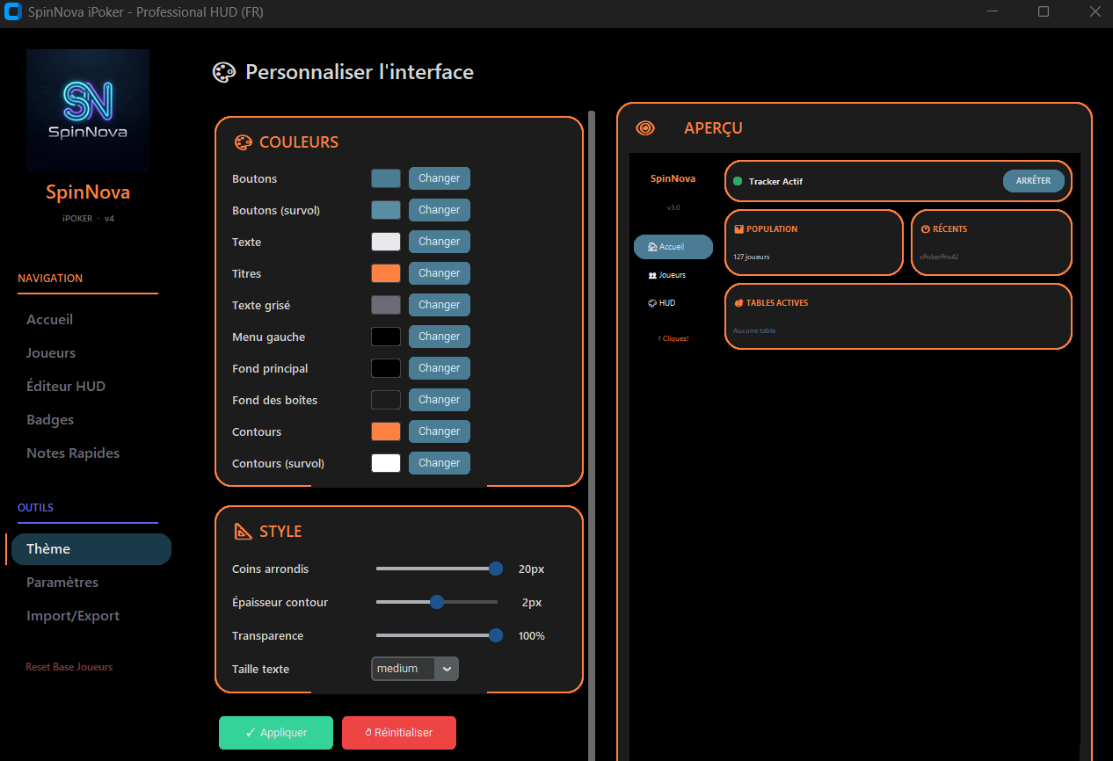Click HUD in the preview sidebar
This screenshot has width=1113, height=761.
(662, 303)
